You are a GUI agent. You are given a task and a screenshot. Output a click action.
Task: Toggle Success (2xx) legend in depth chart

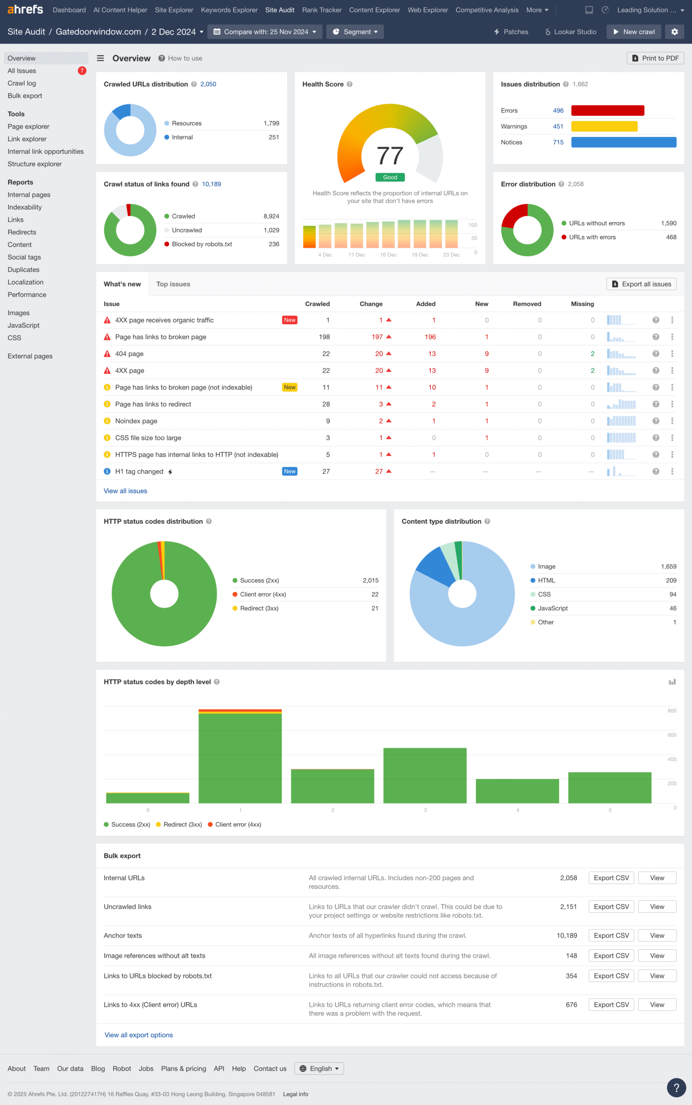(x=127, y=824)
